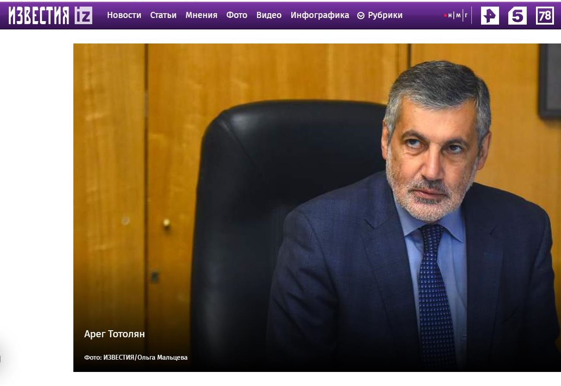Click the caption name Арег Тотолян
This screenshot has width=561, height=386.
[114, 334]
